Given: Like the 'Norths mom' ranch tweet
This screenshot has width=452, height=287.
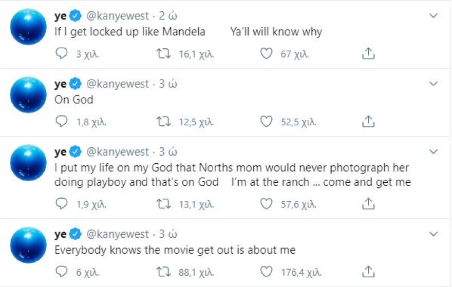Looking at the screenshot, I should 266,204.
